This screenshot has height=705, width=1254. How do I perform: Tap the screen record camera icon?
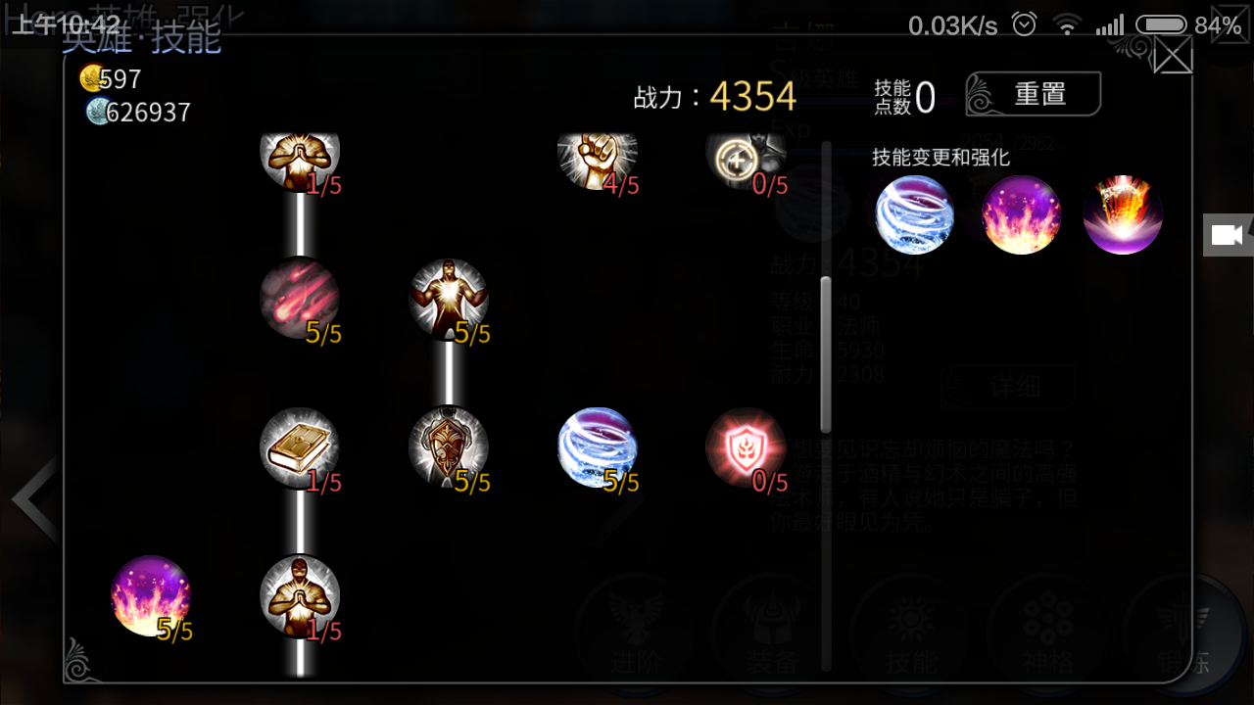pyautogui.click(x=1228, y=235)
